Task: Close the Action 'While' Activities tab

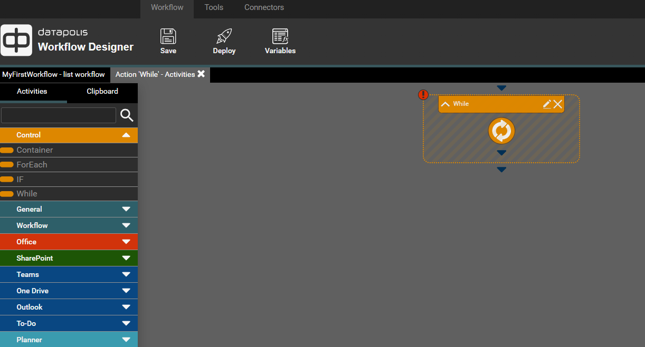Action: click(201, 74)
